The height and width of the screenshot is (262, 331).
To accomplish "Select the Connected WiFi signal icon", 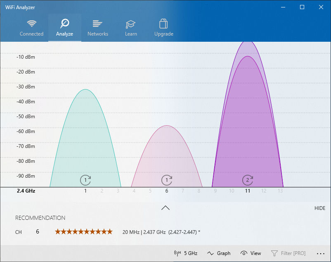I will pyautogui.click(x=32, y=24).
